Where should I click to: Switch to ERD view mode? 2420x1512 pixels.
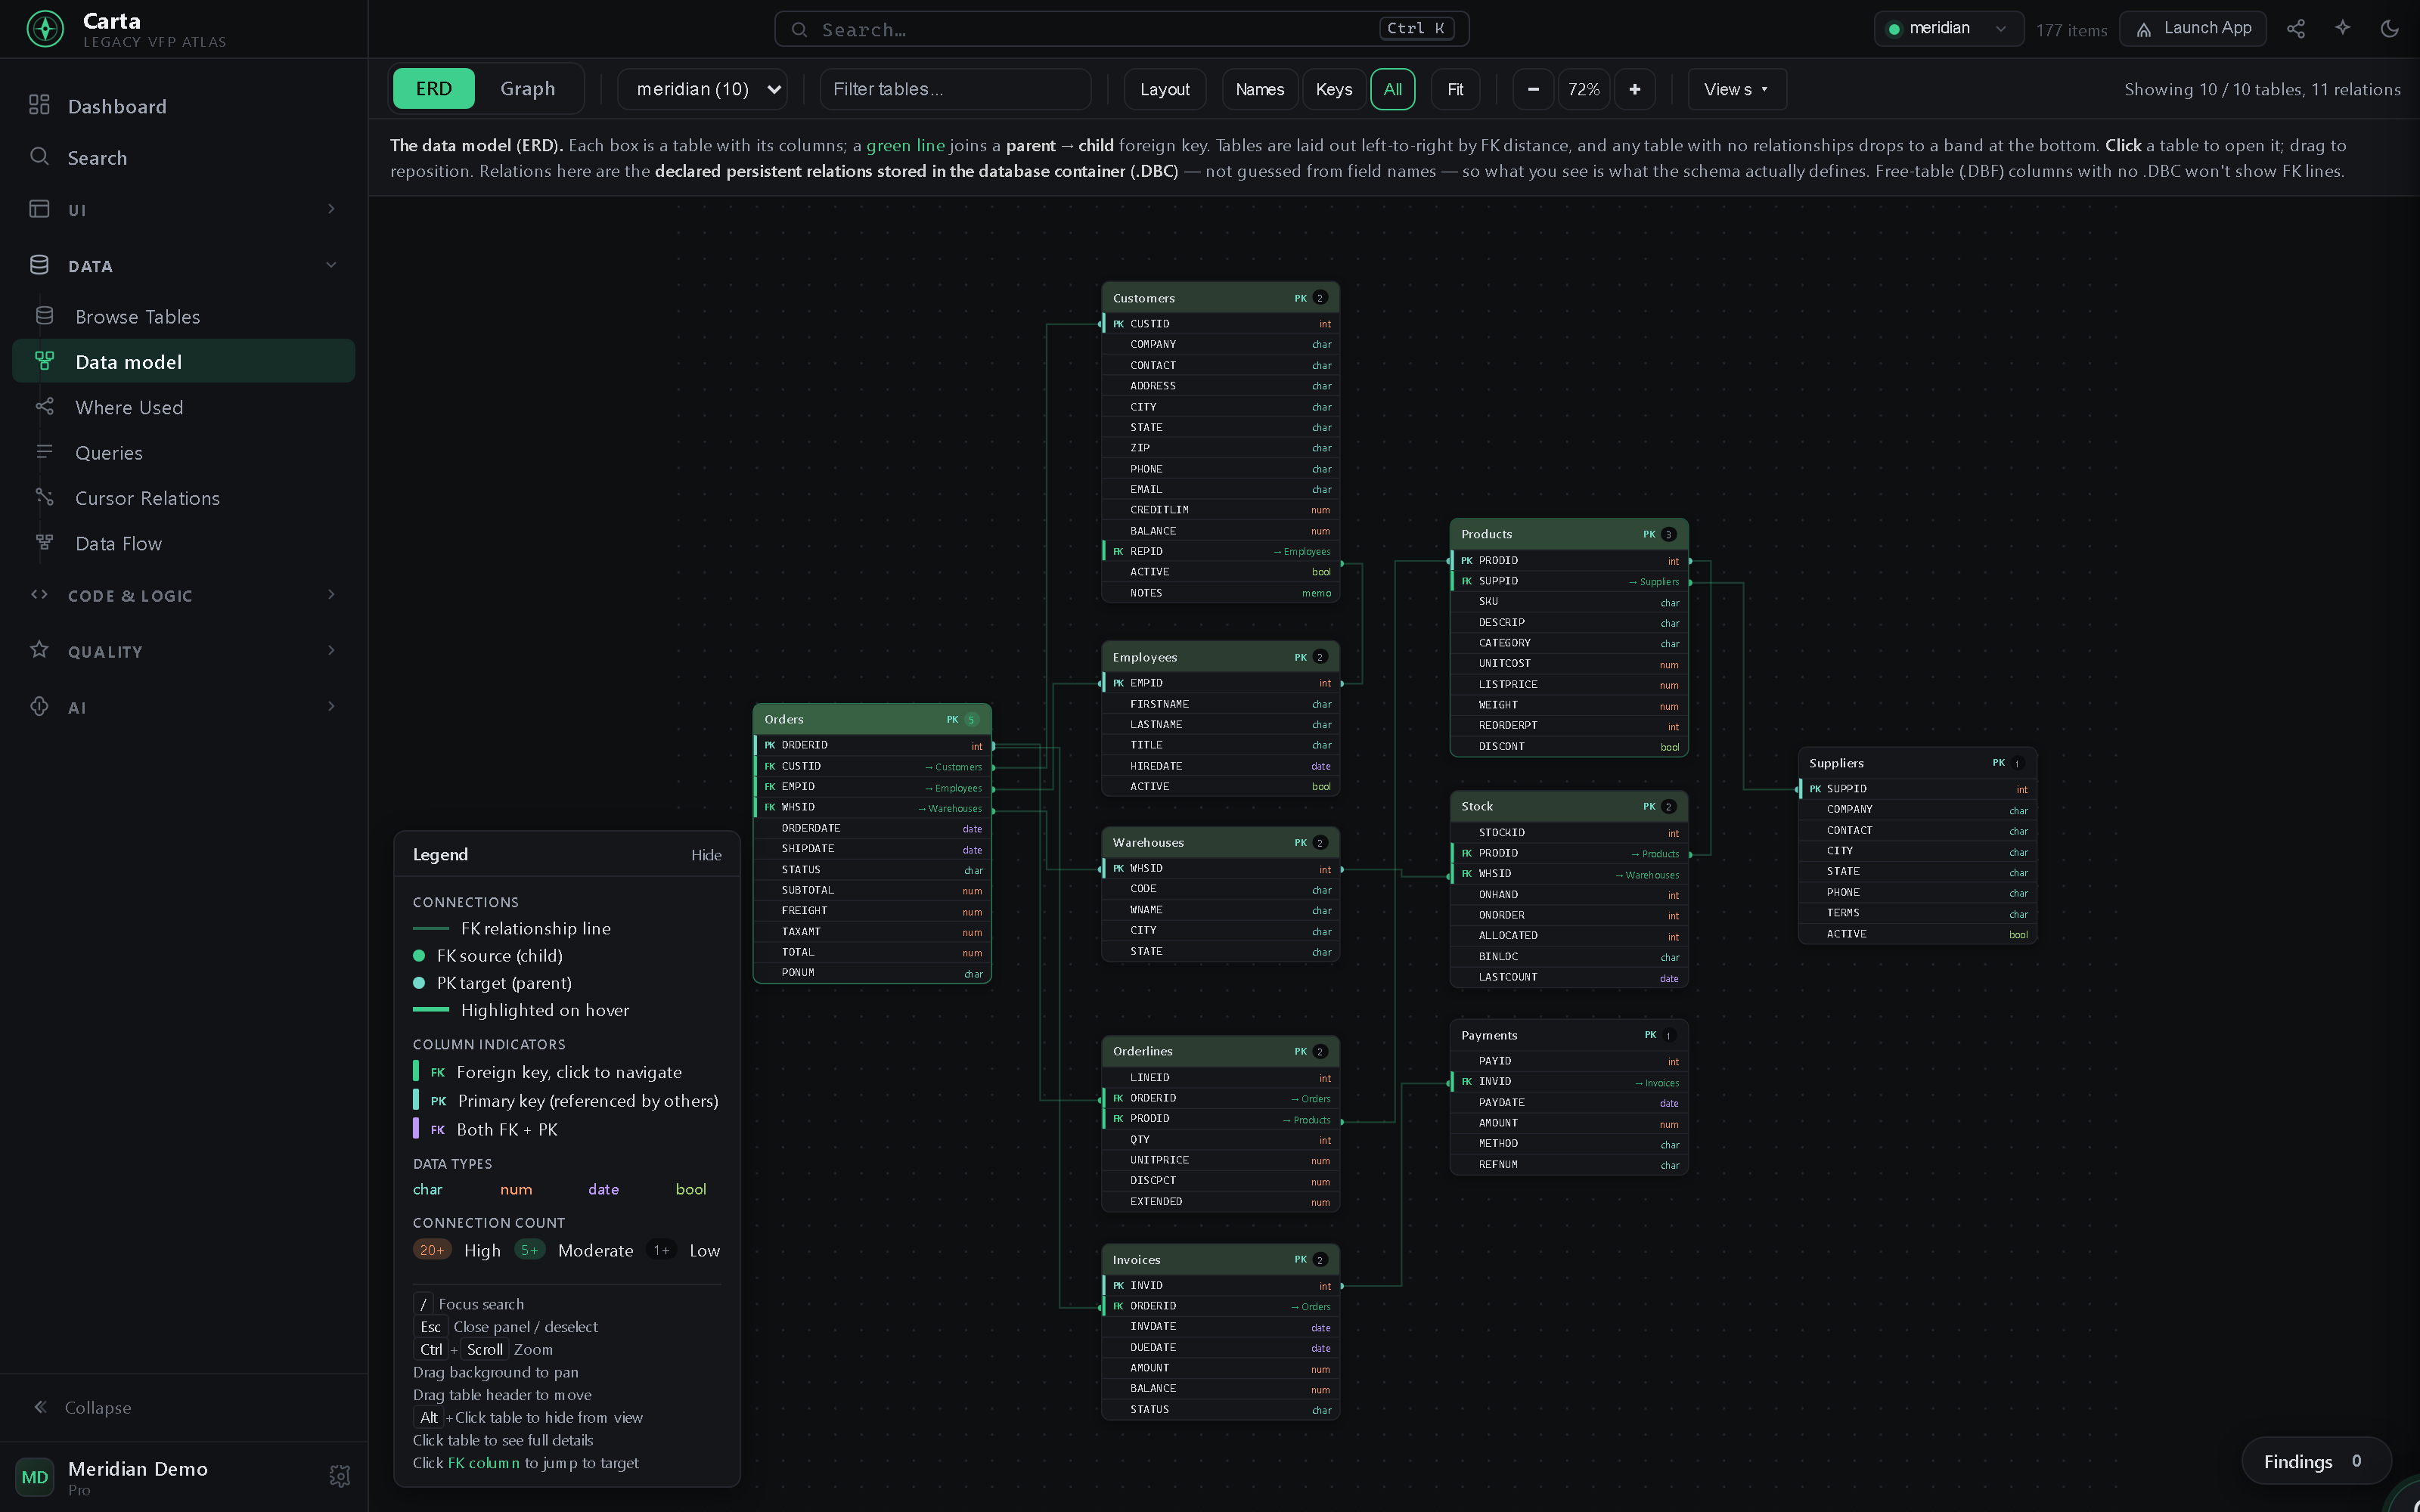point(434,89)
